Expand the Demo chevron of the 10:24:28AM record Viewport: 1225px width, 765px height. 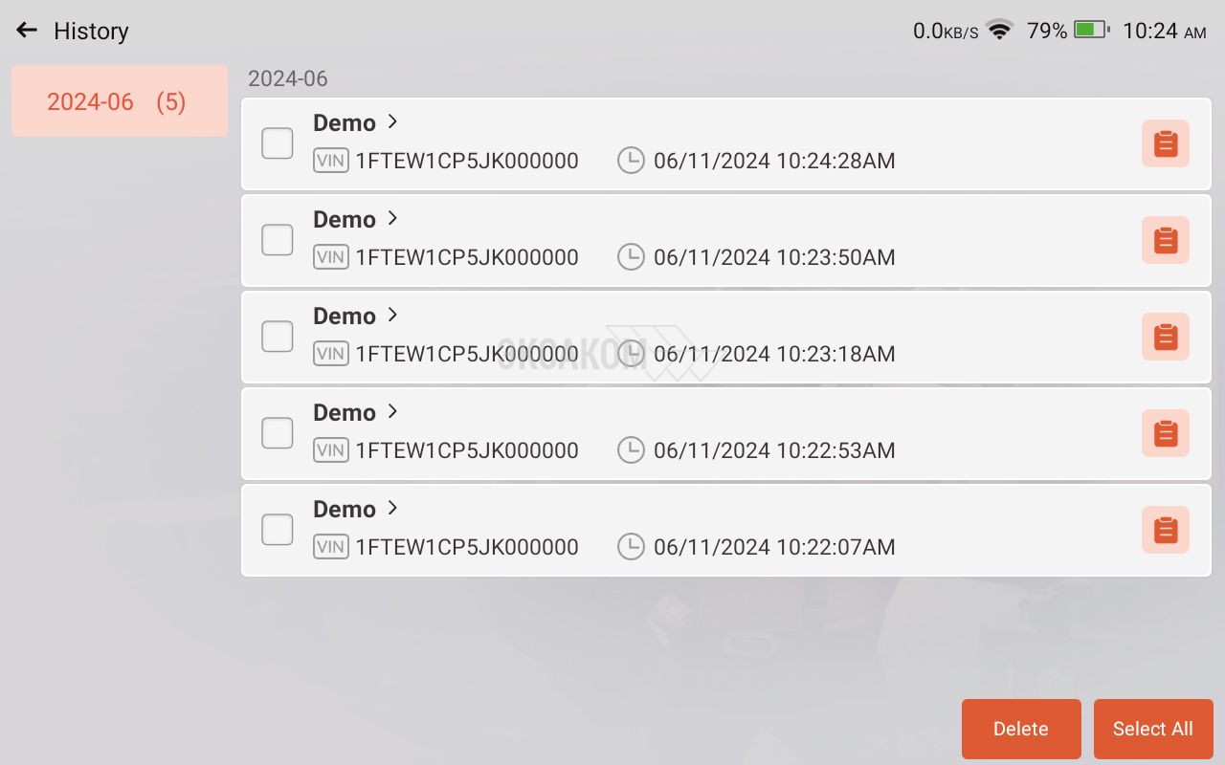(392, 122)
